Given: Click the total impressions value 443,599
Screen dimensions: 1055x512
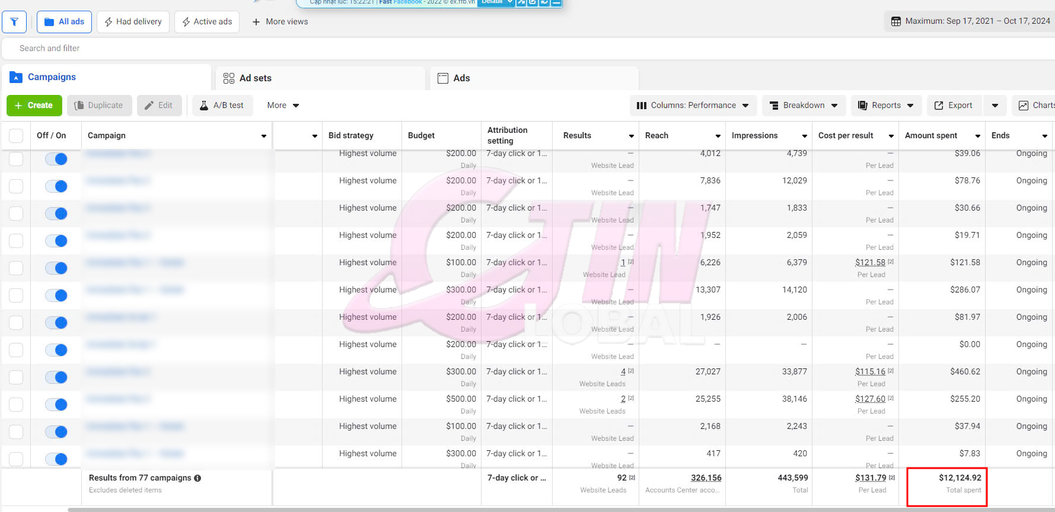Looking at the screenshot, I should click(793, 478).
